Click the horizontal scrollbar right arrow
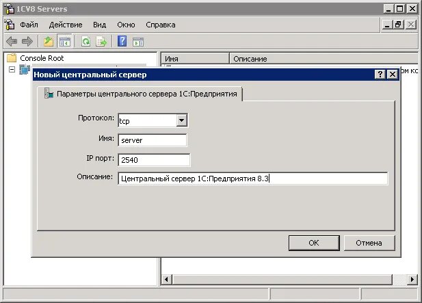 coord(412,279)
